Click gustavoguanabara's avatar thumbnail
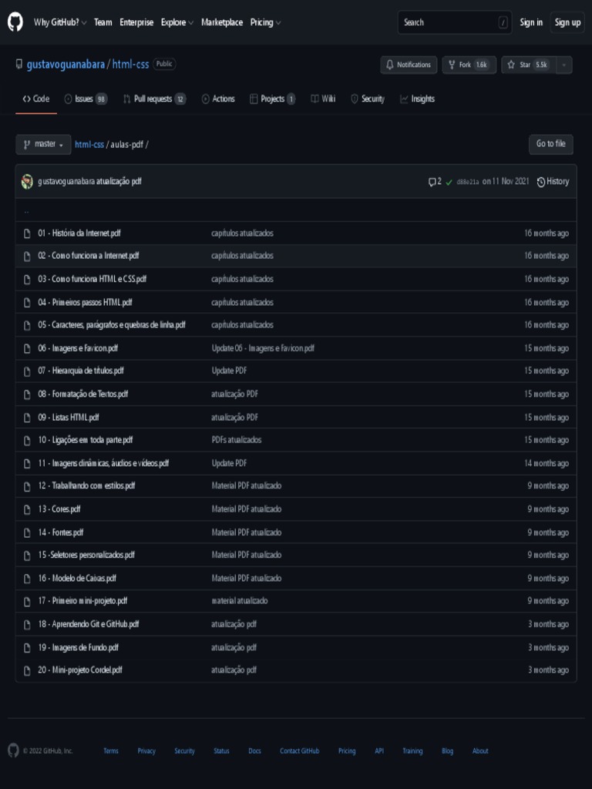The height and width of the screenshot is (789, 592). 27,182
